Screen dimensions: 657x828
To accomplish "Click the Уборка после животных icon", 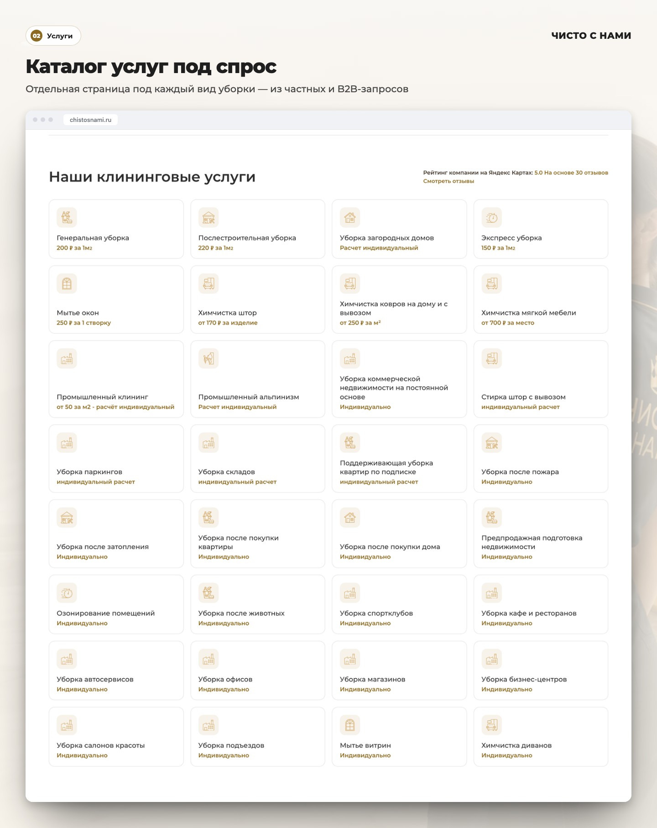I will [209, 593].
